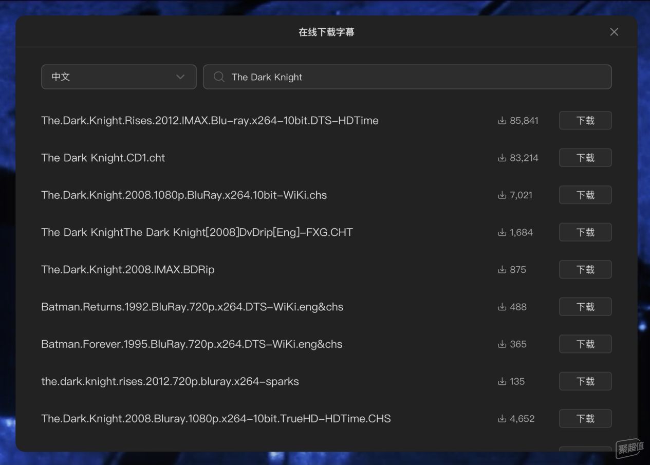Click the 365 download count
Image resolution: width=650 pixels, height=465 pixels.
[x=518, y=344]
